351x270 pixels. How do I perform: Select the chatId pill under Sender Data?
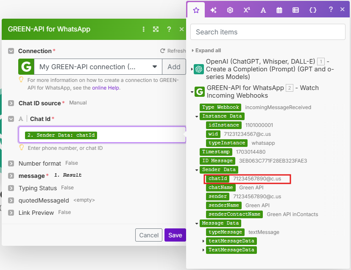point(218,179)
